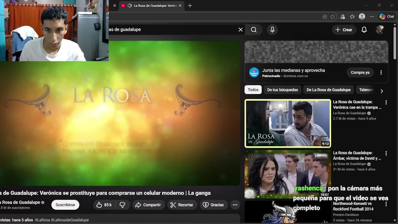Open channel La Rosa de Guadalupe under Ámbar video
Screen dimensions: 398x224
[349, 164]
